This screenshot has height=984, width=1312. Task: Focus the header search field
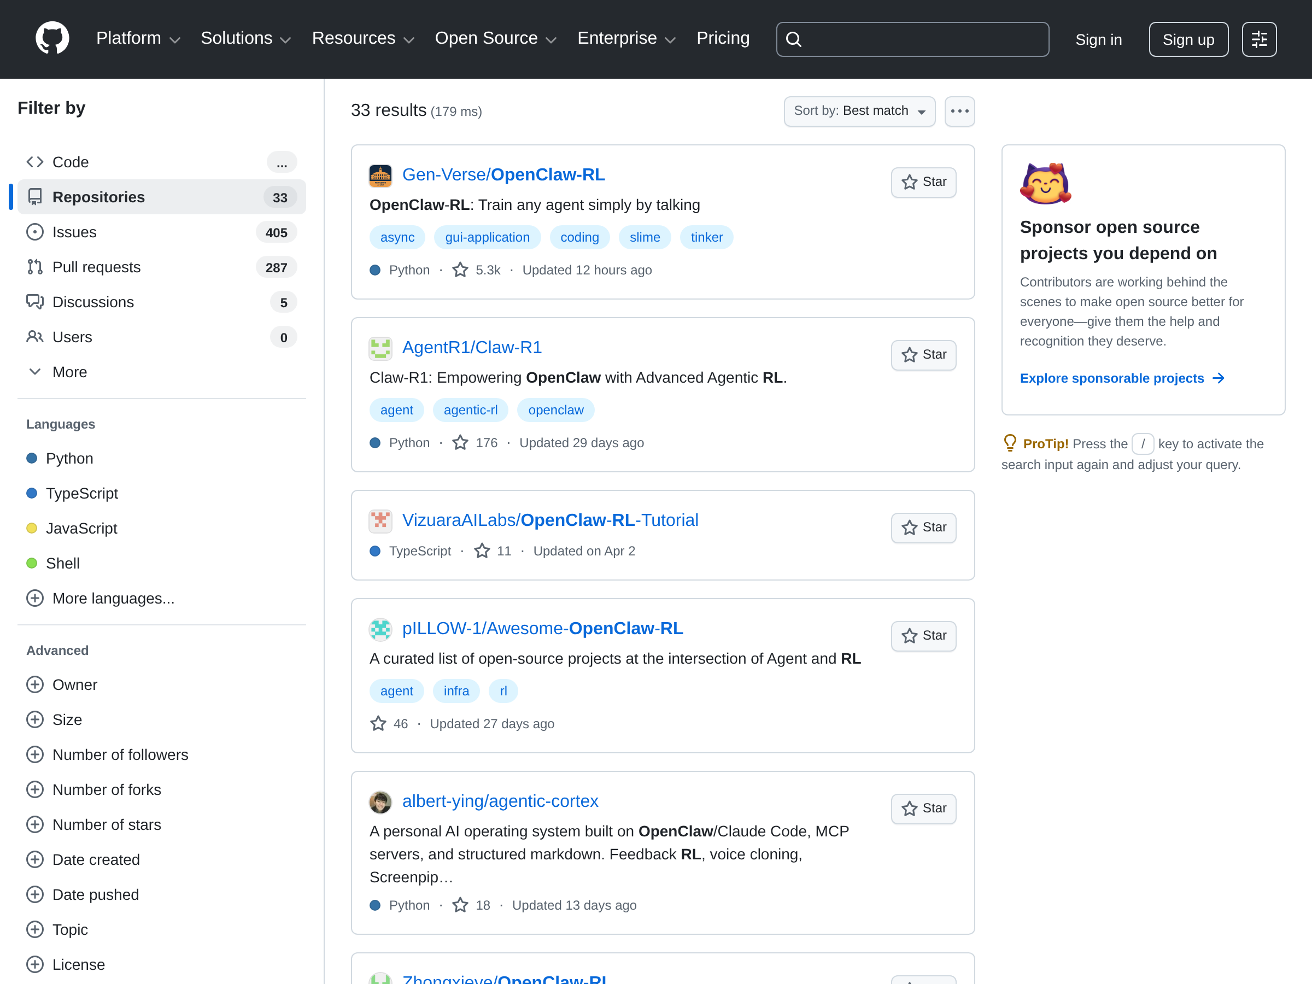click(x=912, y=39)
